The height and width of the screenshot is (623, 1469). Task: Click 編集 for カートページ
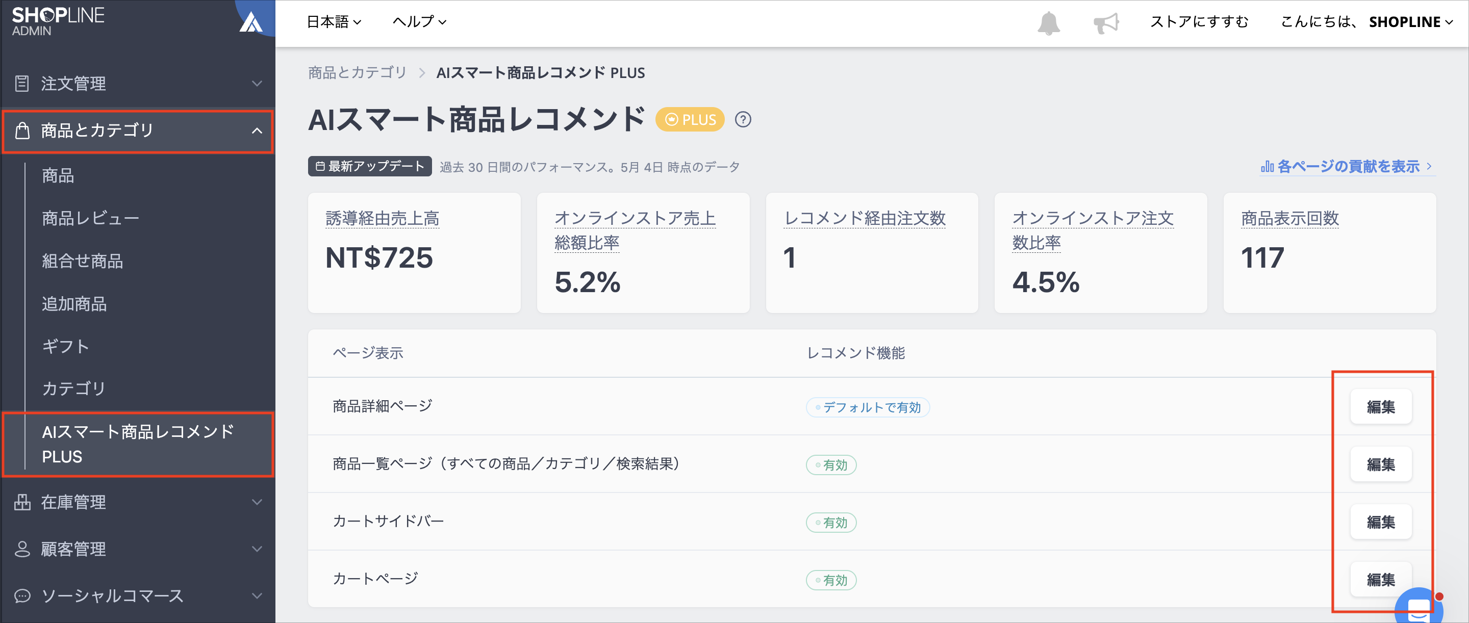coord(1381,580)
